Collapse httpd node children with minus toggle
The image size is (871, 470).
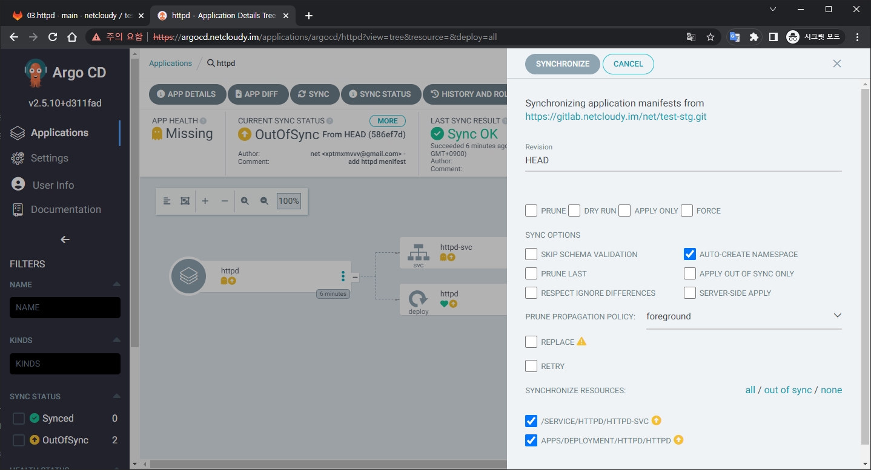(x=356, y=277)
